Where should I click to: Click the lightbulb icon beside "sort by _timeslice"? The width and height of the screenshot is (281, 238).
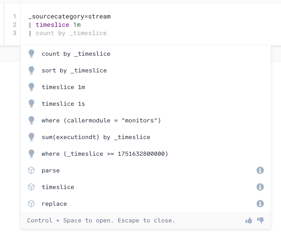[31, 70]
